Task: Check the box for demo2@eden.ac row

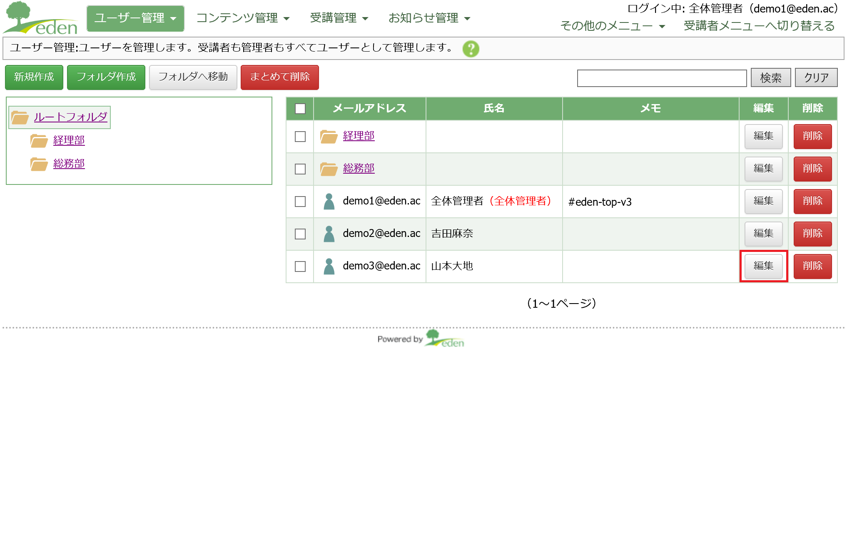Action: click(x=300, y=234)
